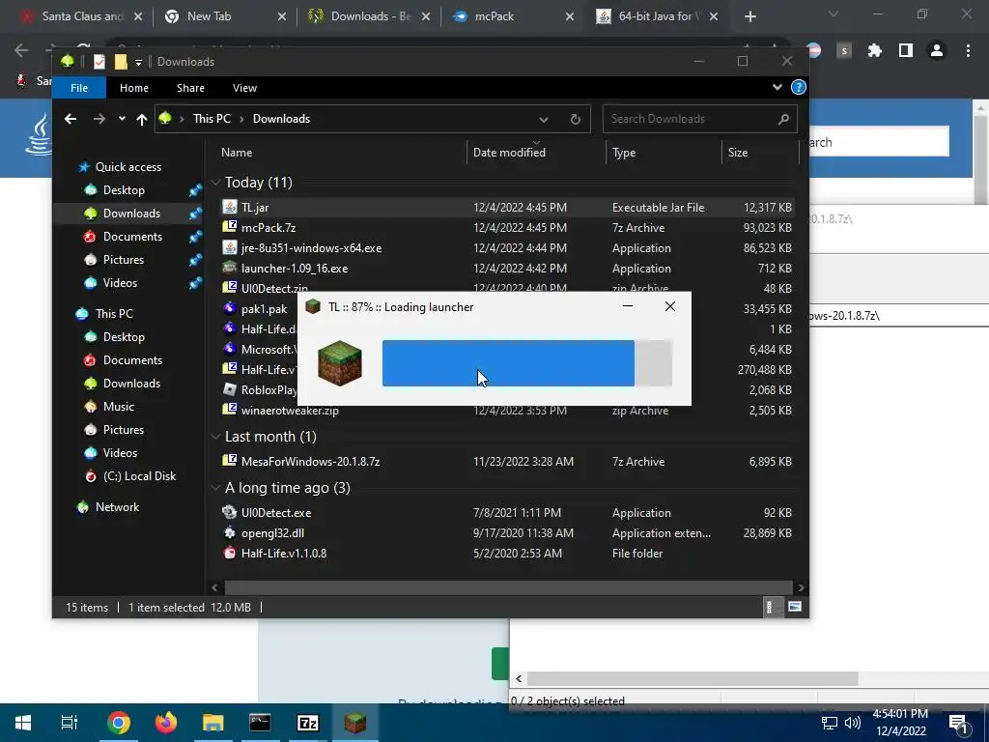Open the File ribbon tab

pos(79,88)
